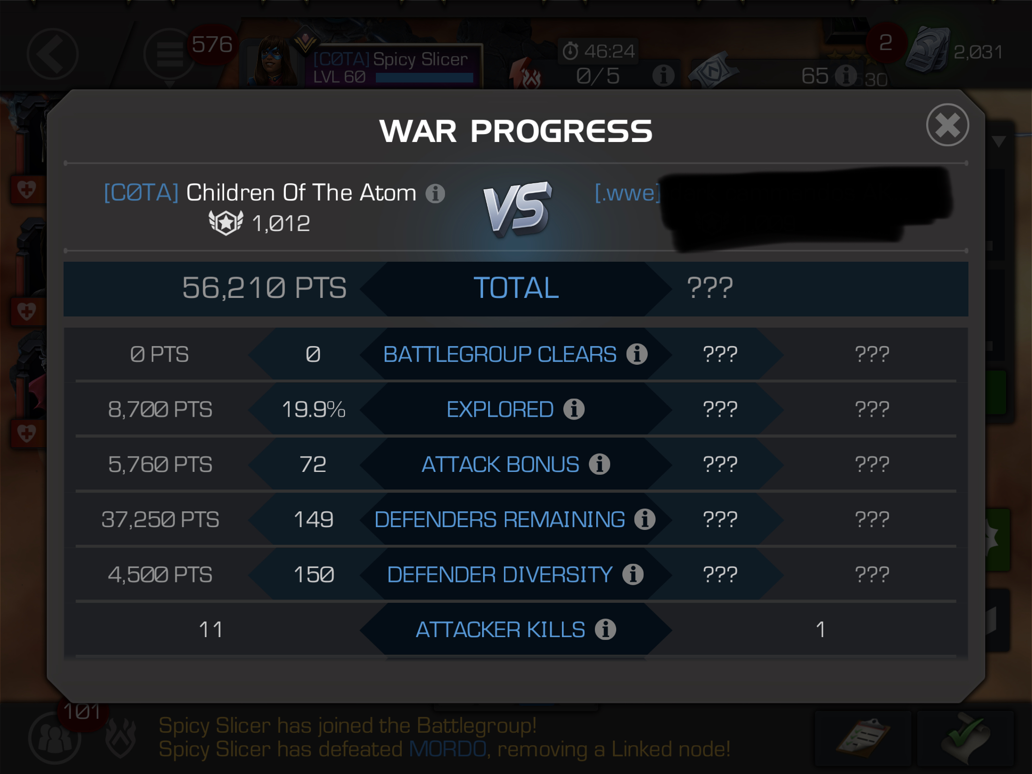The width and height of the screenshot is (1032, 774).
Task: Go back using the top-left arrow
Action: [52, 54]
